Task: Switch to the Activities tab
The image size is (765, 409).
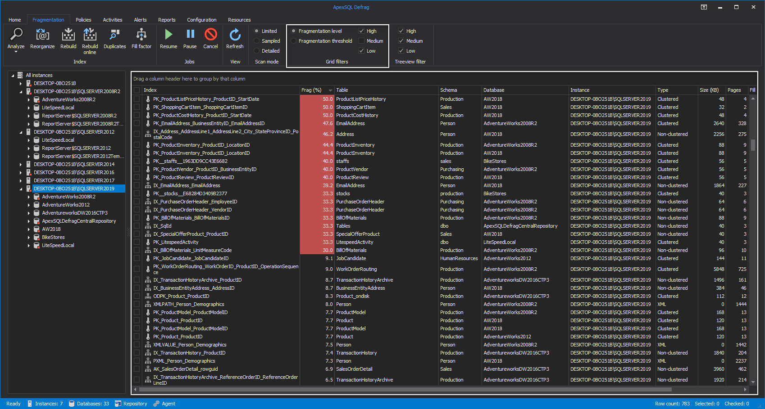Action: pyautogui.click(x=113, y=20)
